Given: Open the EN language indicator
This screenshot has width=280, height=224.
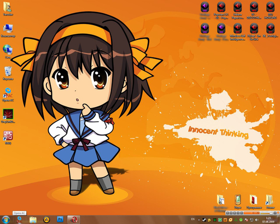Looking at the screenshot, I should click(193, 219).
